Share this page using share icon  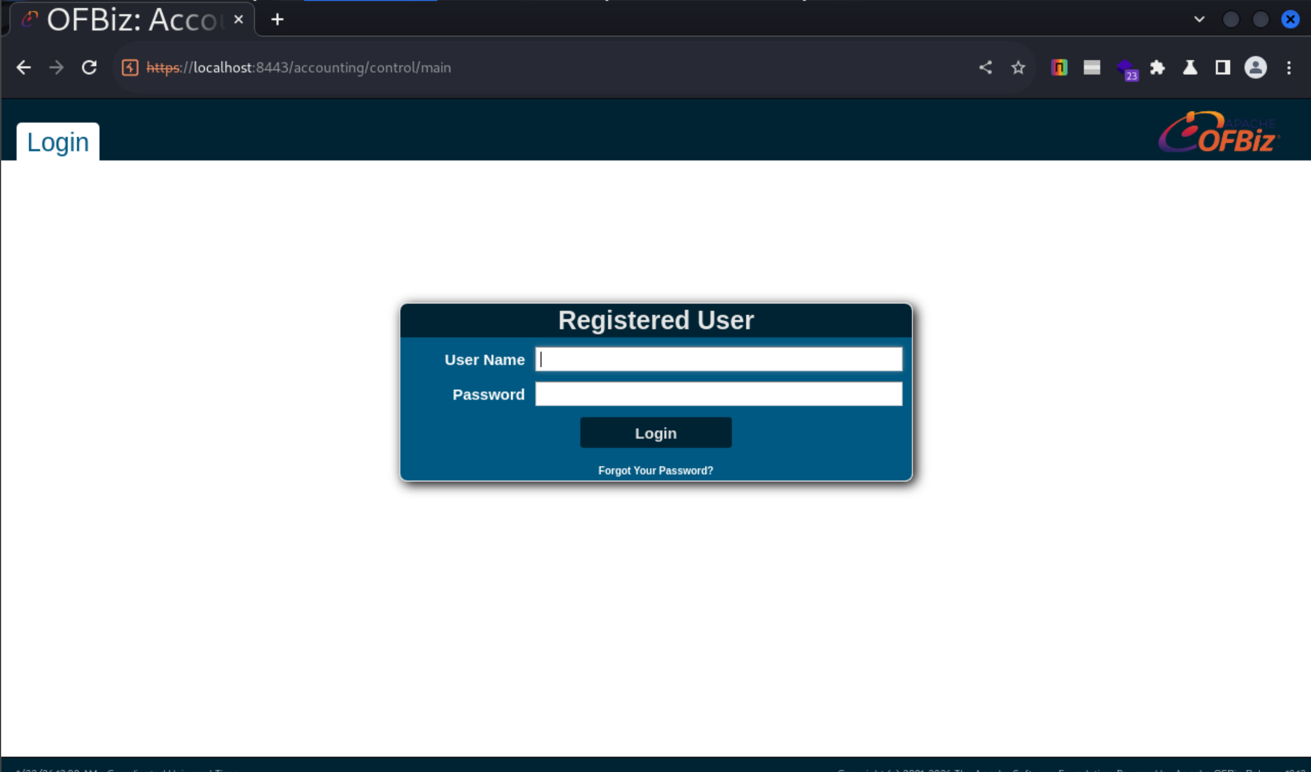985,68
